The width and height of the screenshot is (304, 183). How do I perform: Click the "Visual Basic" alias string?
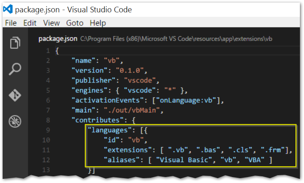coord(184,160)
